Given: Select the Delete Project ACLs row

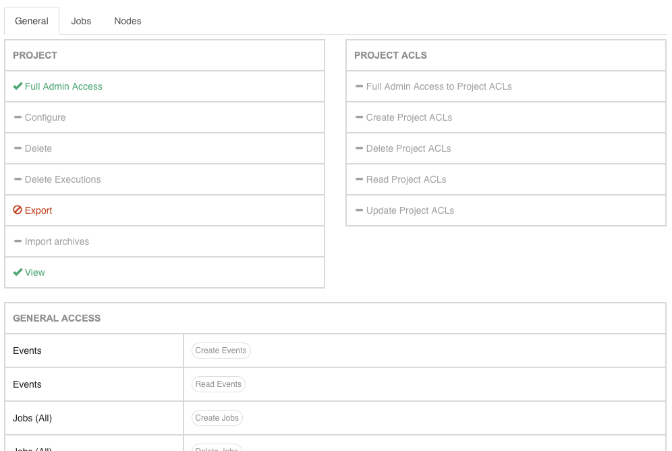Looking at the screenshot, I should pos(506,148).
